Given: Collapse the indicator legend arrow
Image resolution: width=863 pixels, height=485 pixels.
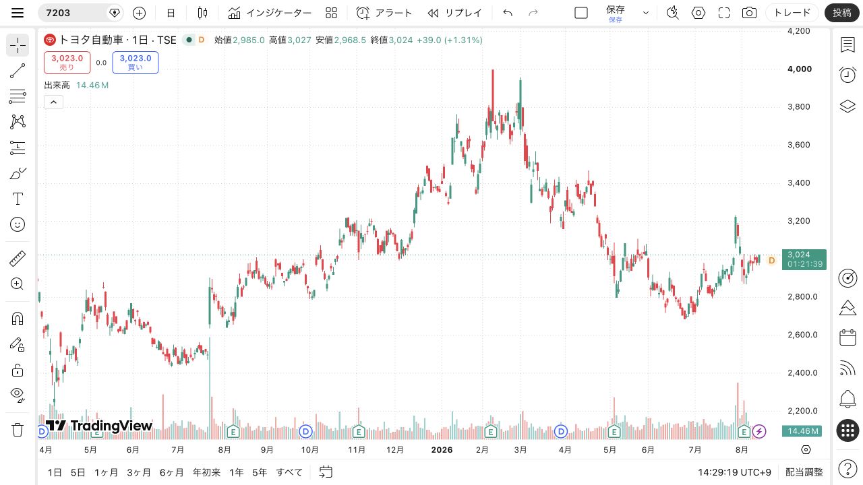Looking at the screenshot, I should pyautogui.click(x=53, y=102).
